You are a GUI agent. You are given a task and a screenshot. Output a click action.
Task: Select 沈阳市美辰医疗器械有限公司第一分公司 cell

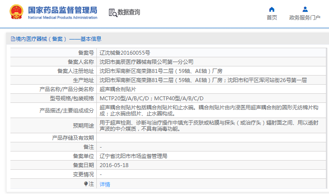click(146, 62)
